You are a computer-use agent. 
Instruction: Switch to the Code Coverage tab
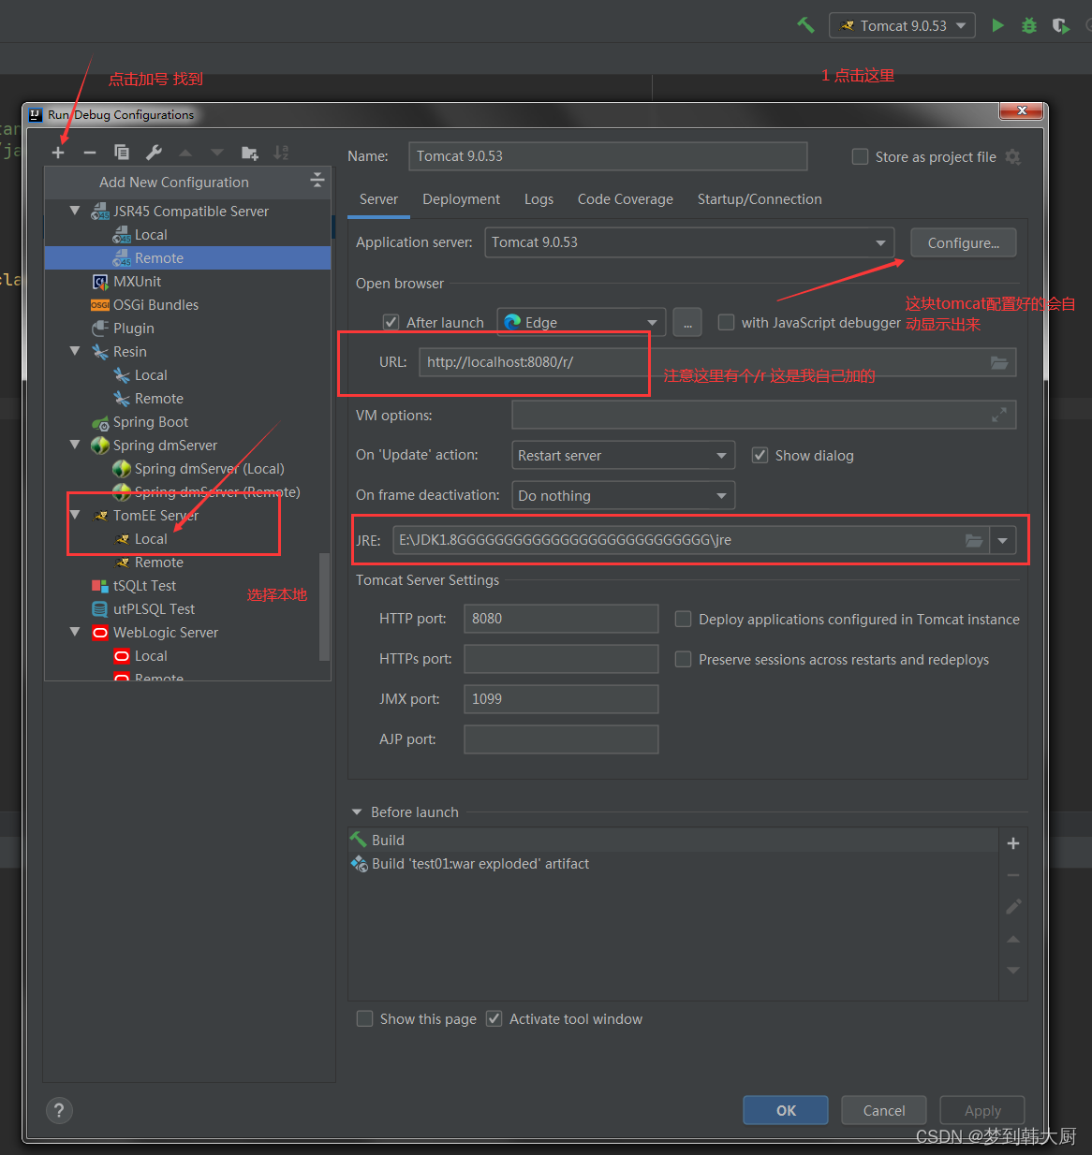coord(625,199)
